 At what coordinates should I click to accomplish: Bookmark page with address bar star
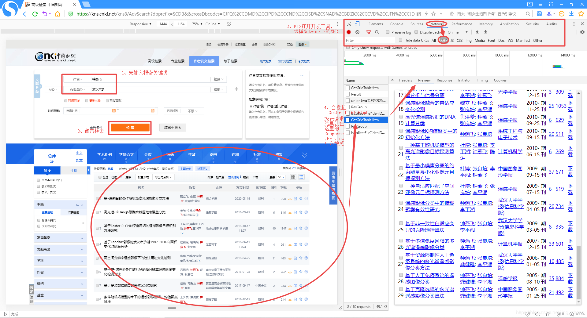pos(433,14)
